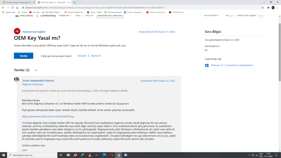
Task: Collapse the Yanıtlar (2) chevron
Action: coord(36,70)
